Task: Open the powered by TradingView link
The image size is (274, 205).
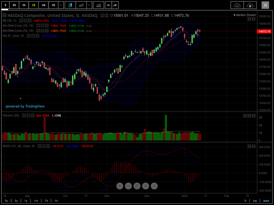Action: (x=25, y=106)
